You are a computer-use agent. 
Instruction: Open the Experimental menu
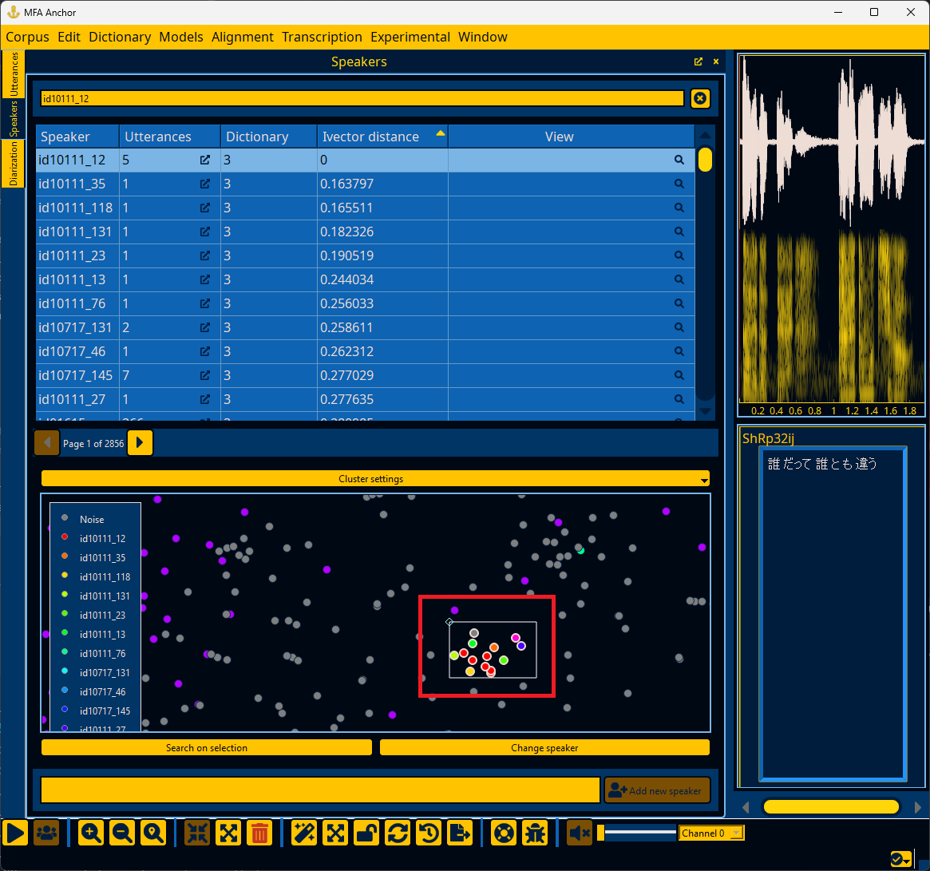coord(410,37)
